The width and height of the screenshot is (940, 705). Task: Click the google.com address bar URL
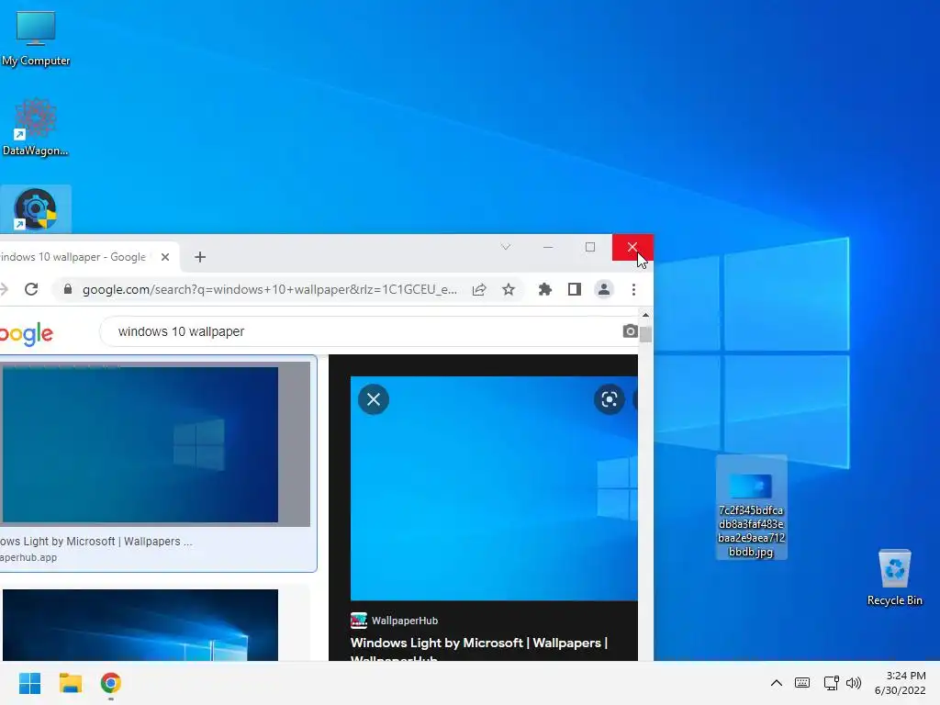(x=270, y=289)
